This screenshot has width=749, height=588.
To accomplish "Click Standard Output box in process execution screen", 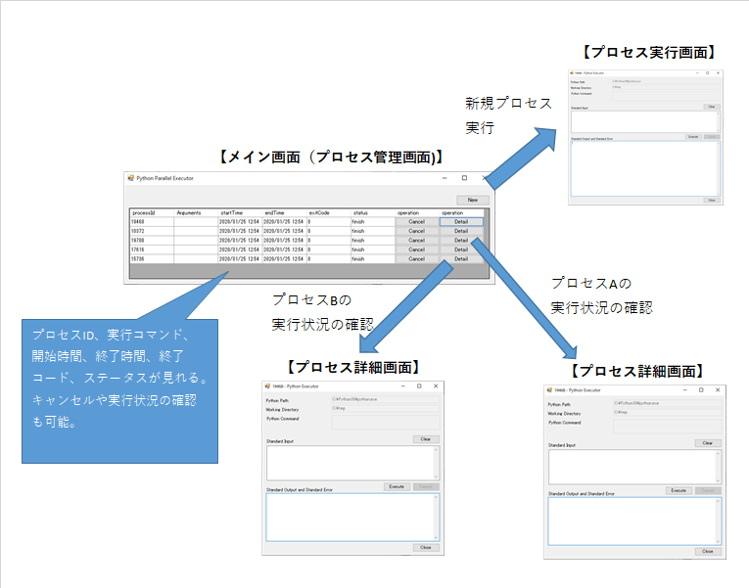I will [645, 168].
